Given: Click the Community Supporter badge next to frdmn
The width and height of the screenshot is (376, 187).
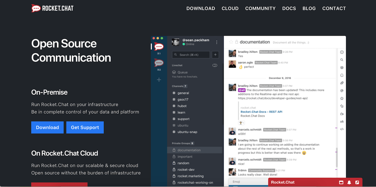Looking at the screenshot, I should (x=261, y=170).
